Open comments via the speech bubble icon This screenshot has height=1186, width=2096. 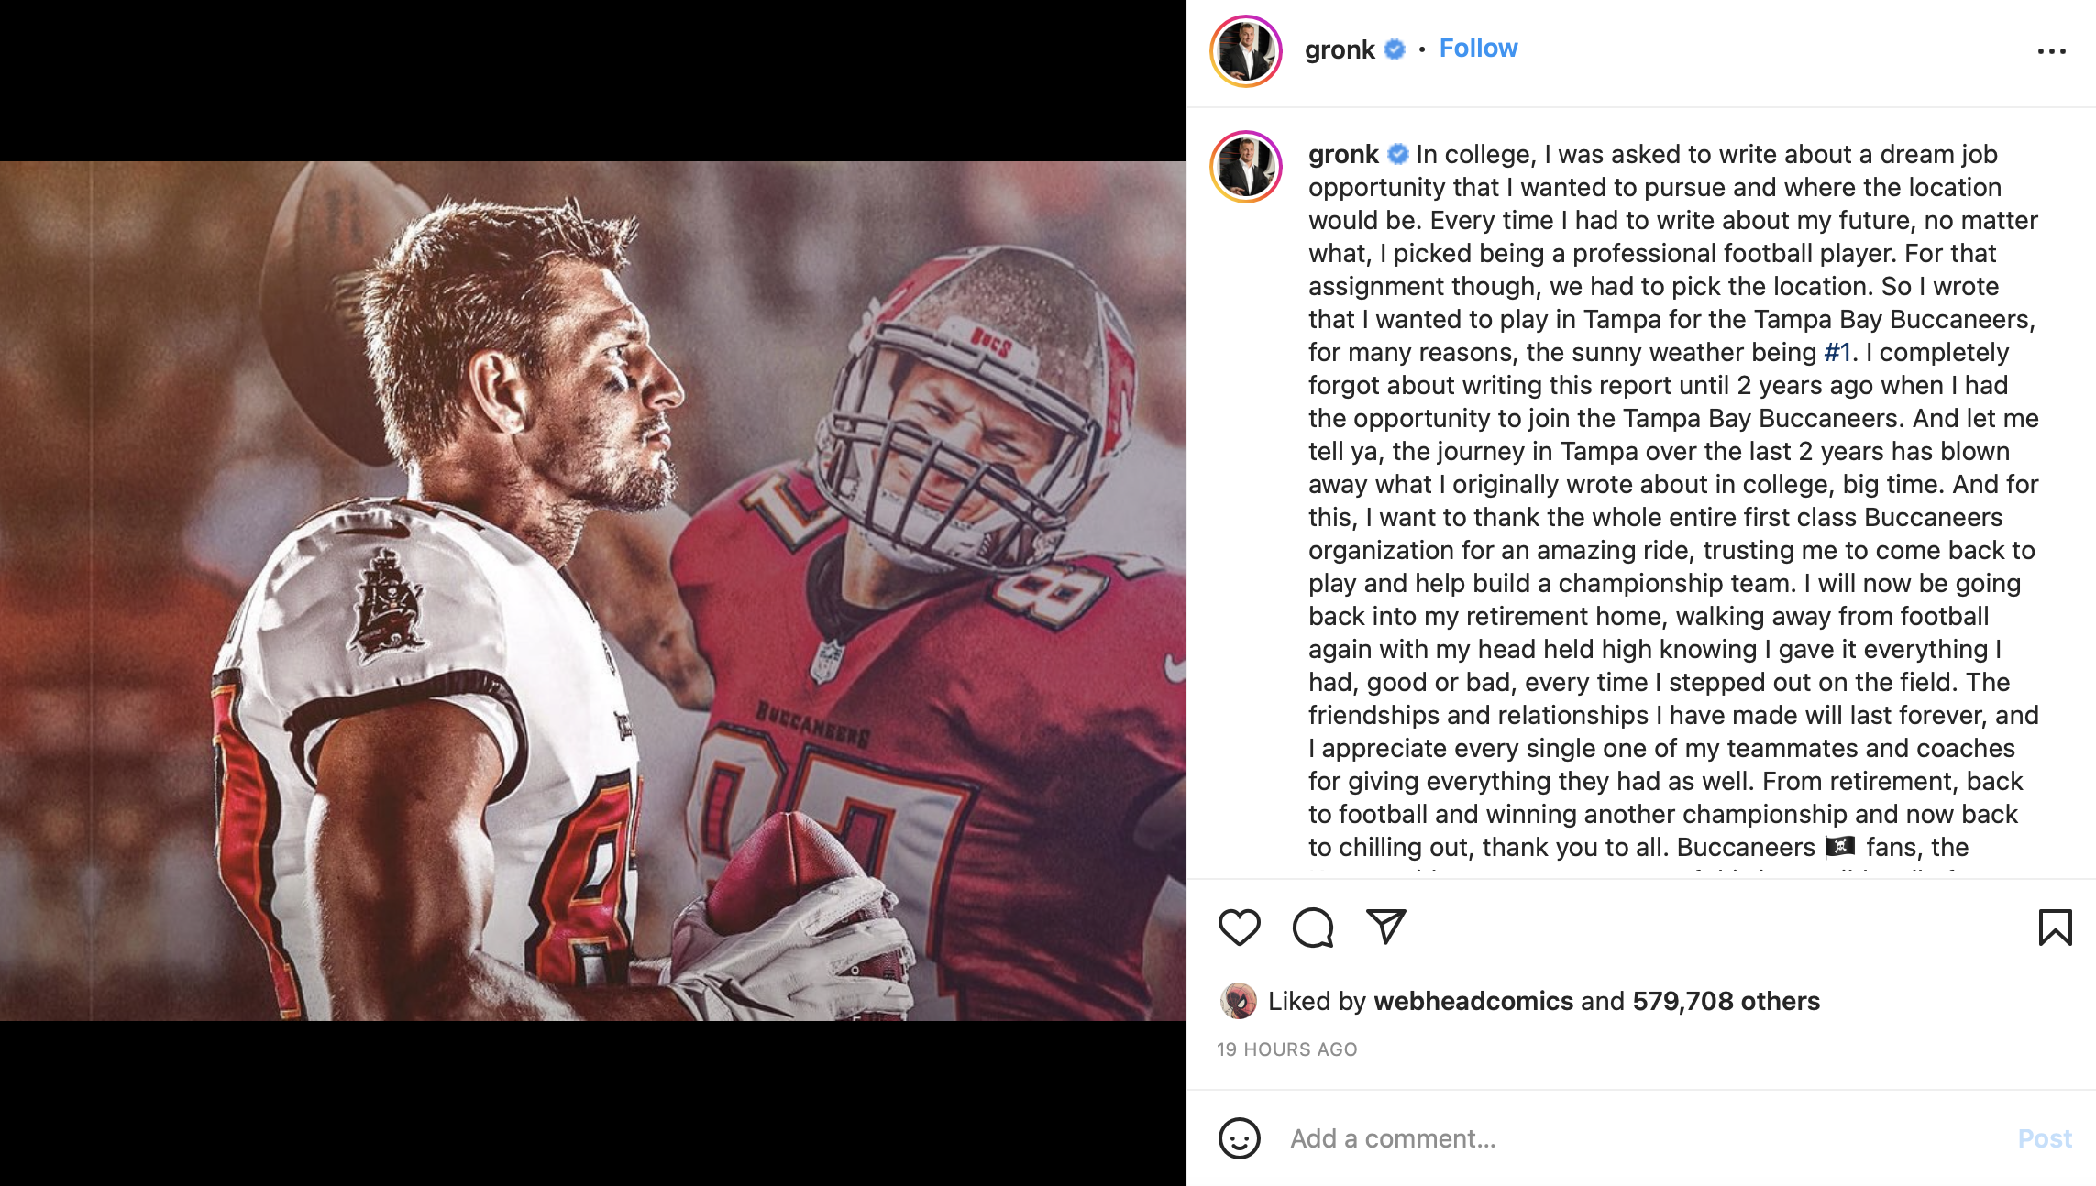(x=1313, y=928)
